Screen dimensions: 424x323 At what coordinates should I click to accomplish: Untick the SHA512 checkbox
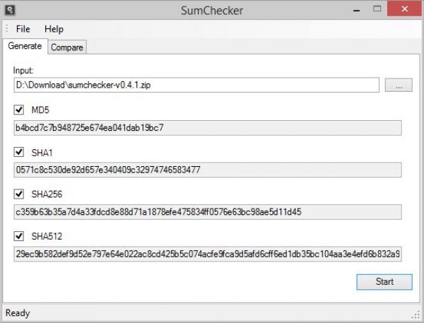[x=19, y=235]
